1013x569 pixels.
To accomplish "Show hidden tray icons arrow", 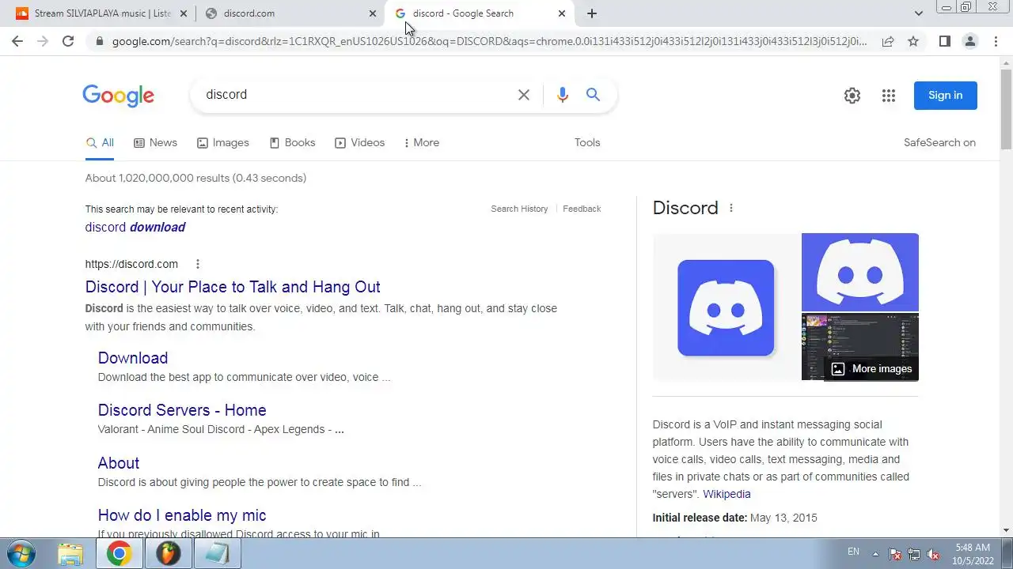I will (875, 553).
